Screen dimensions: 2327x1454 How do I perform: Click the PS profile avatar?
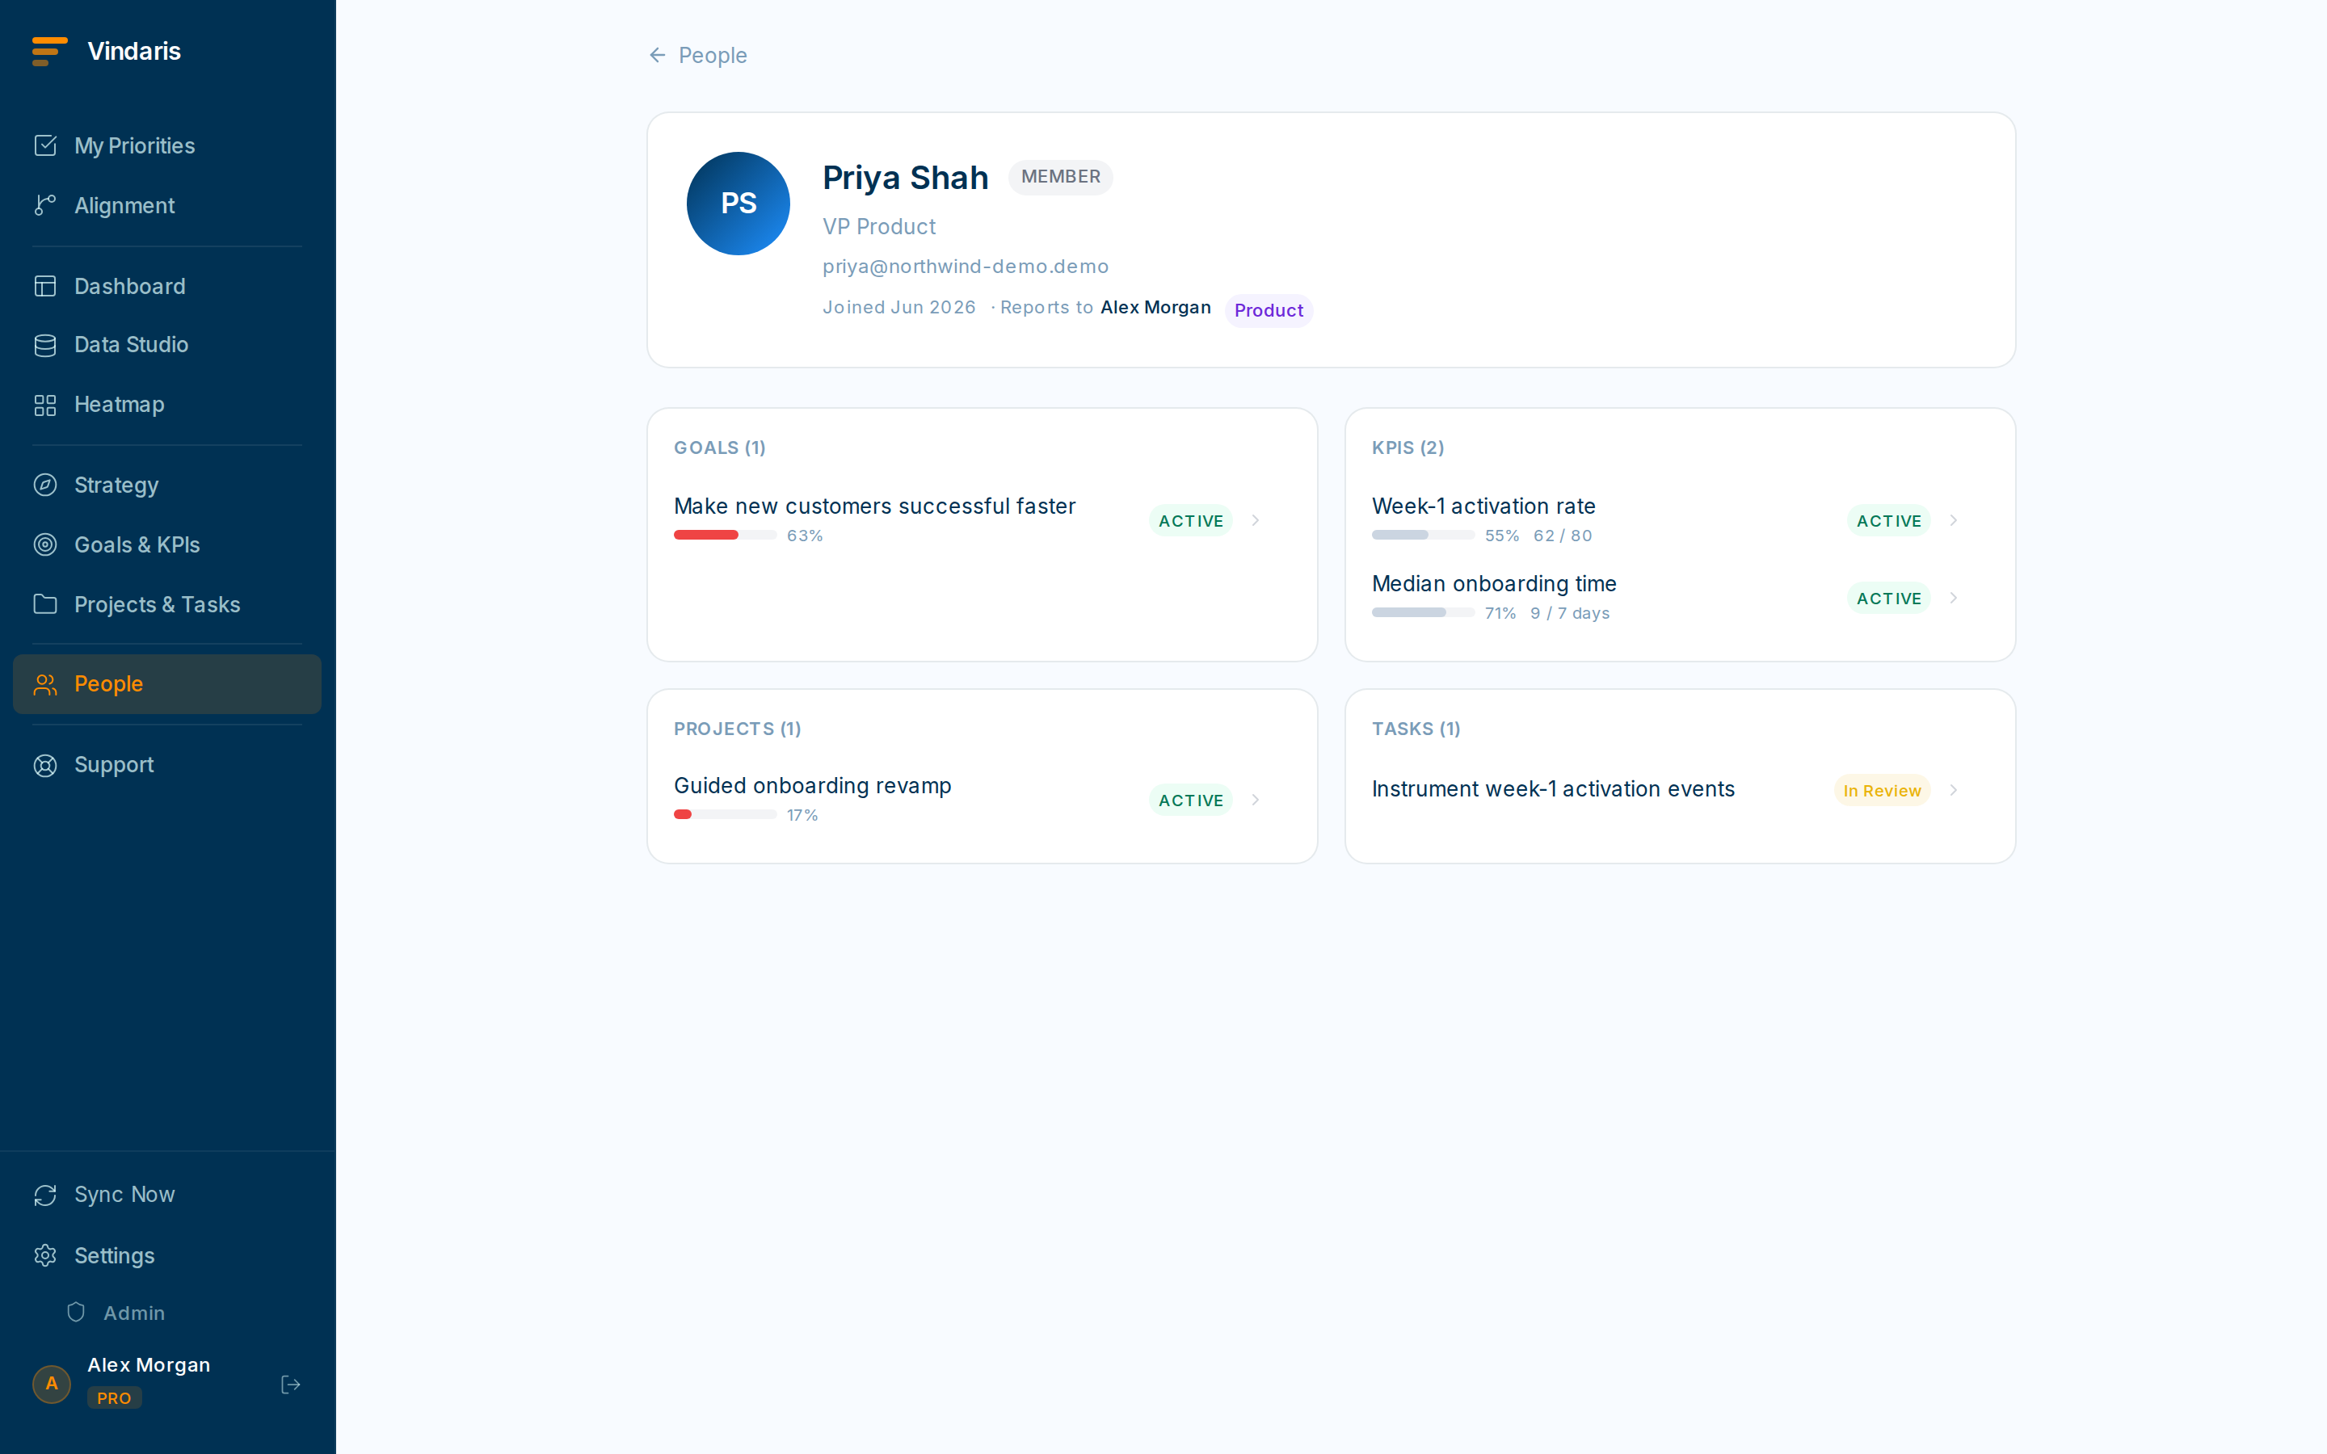(738, 203)
